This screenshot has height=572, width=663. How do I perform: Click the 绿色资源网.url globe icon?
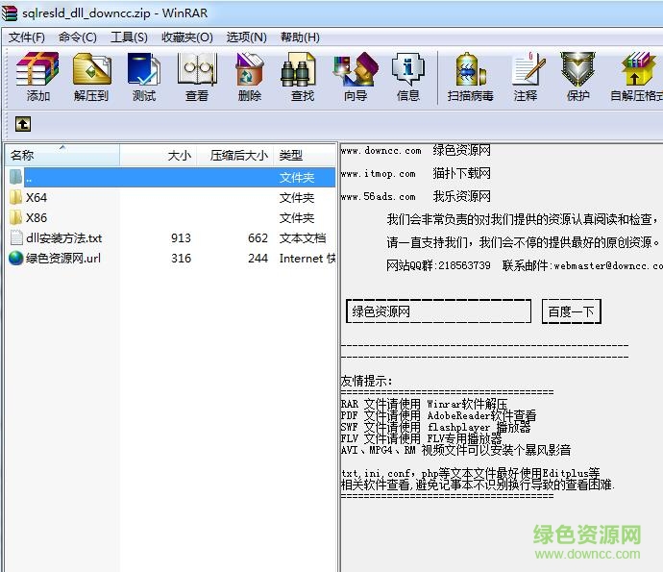[16, 258]
